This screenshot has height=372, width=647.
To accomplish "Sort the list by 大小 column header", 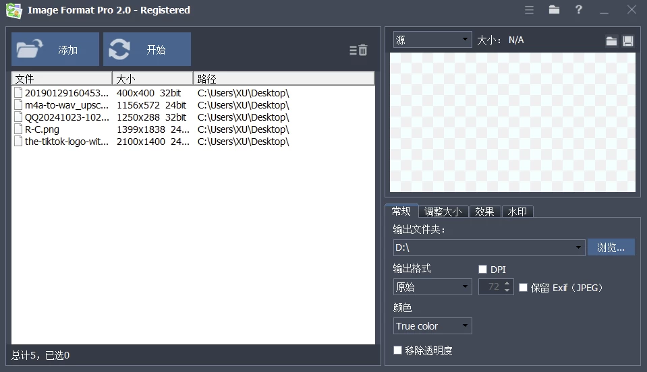I will [152, 78].
